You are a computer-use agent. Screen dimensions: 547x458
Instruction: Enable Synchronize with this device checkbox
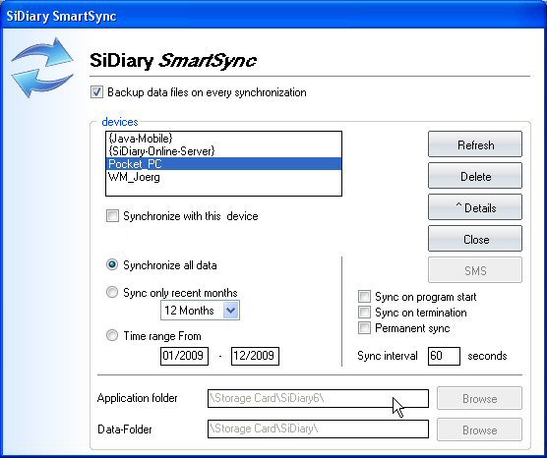[x=112, y=216]
